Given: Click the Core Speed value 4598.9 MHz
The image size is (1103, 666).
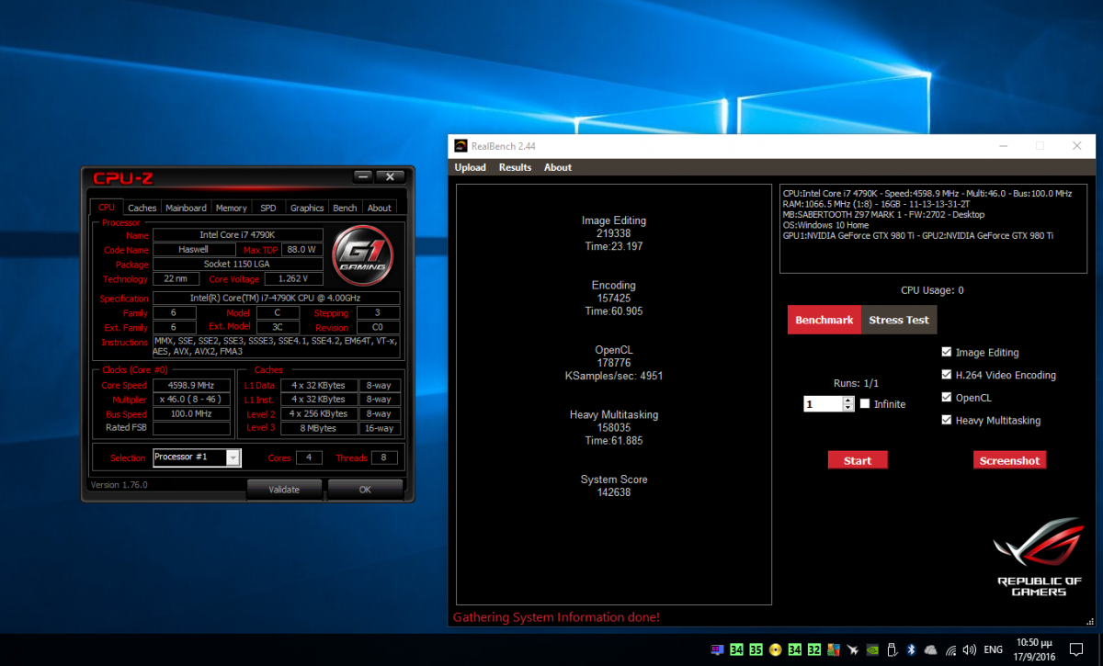Looking at the screenshot, I should pyautogui.click(x=191, y=385).
